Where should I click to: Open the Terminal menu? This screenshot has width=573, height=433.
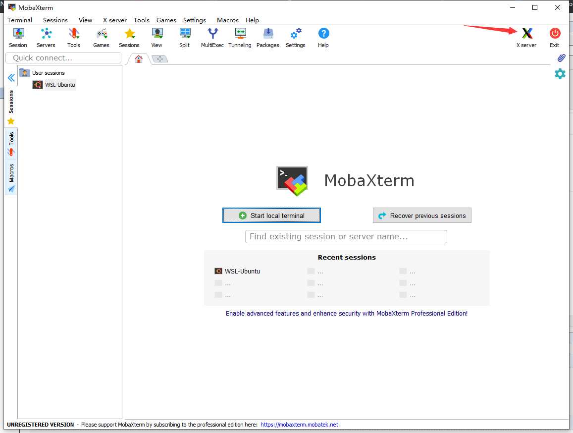(20, 20)
